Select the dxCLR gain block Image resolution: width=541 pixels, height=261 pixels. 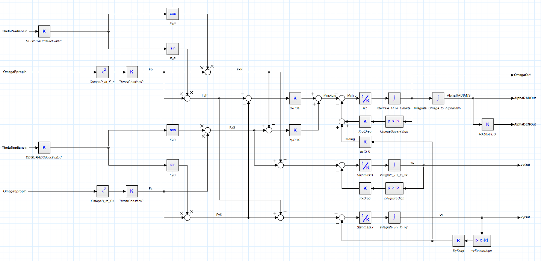365,142
